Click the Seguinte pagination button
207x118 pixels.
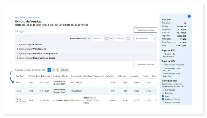tap(64, 70)
